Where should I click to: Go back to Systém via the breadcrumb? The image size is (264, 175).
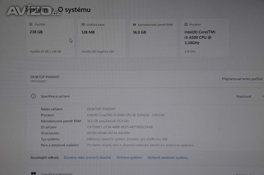click(x=37, y=10)
